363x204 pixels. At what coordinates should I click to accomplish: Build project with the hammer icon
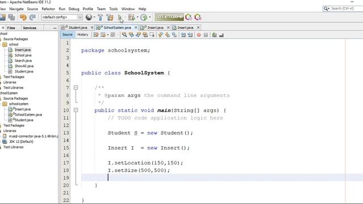click(x=100, y=18)
